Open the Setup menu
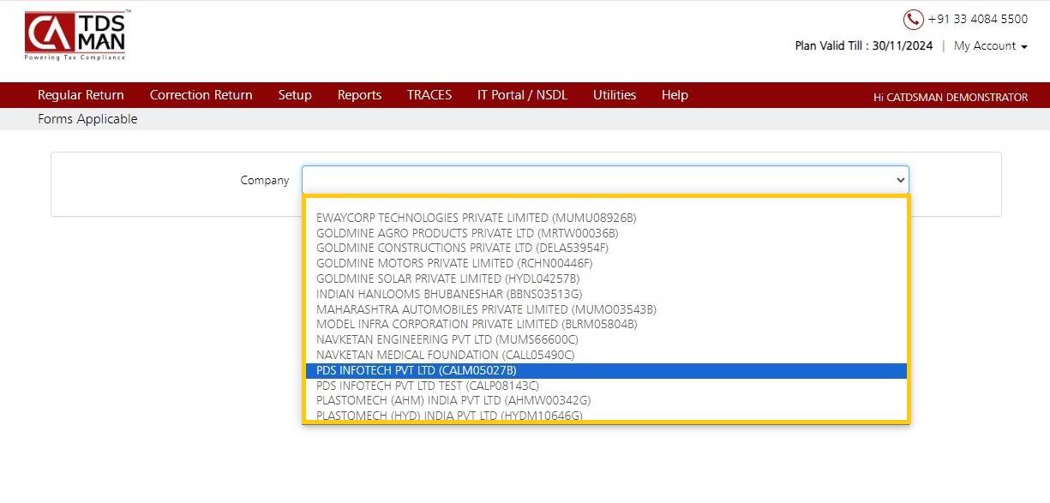Image resolution: width=1050 pixels, height=503 pixels. [x=295, y=95]
